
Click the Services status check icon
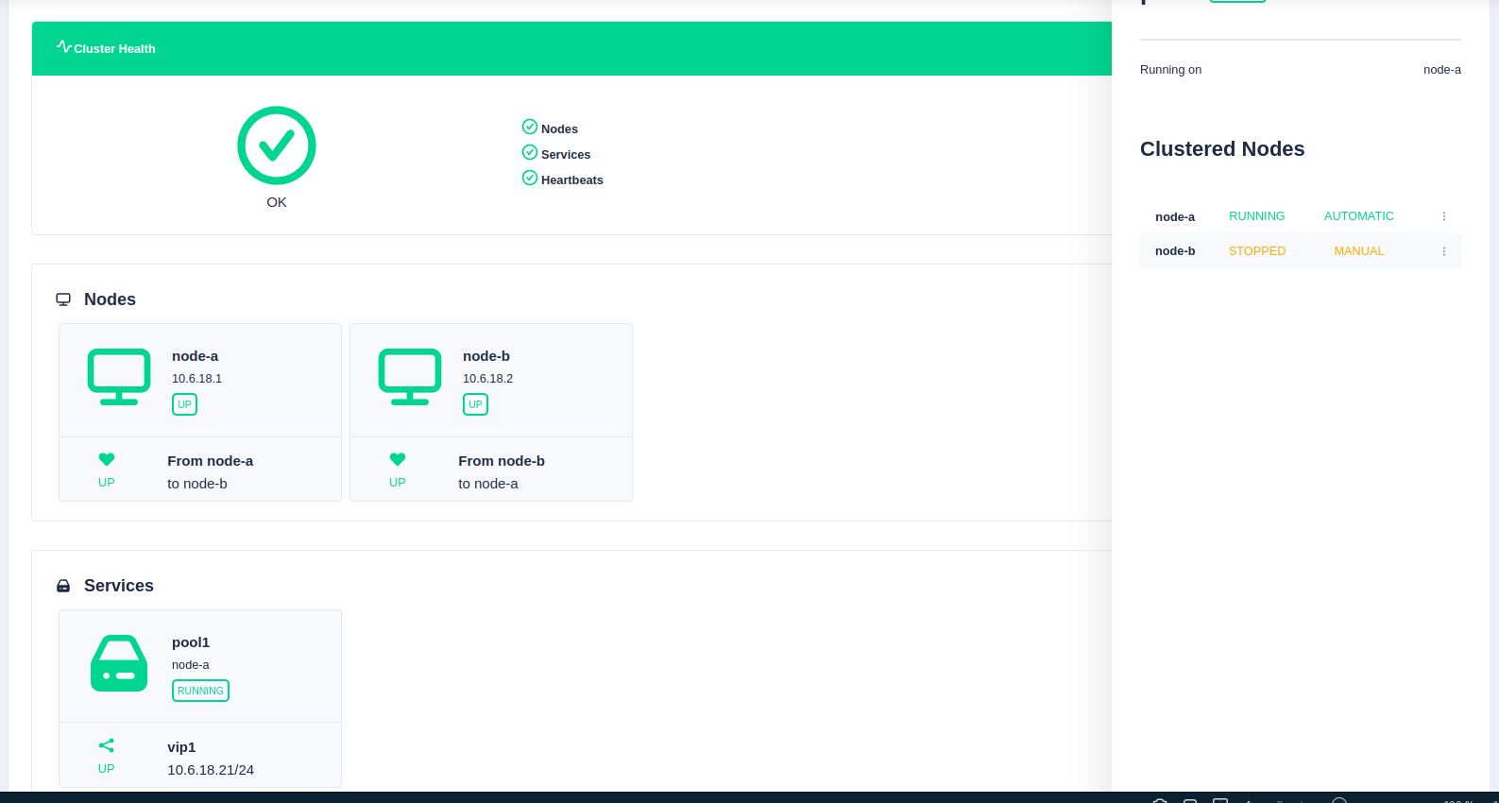coord(530,153)
